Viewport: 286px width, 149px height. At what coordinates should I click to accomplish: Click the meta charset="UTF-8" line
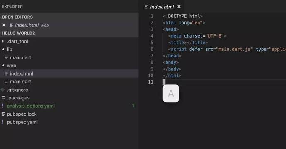click(x=197, y=36)
